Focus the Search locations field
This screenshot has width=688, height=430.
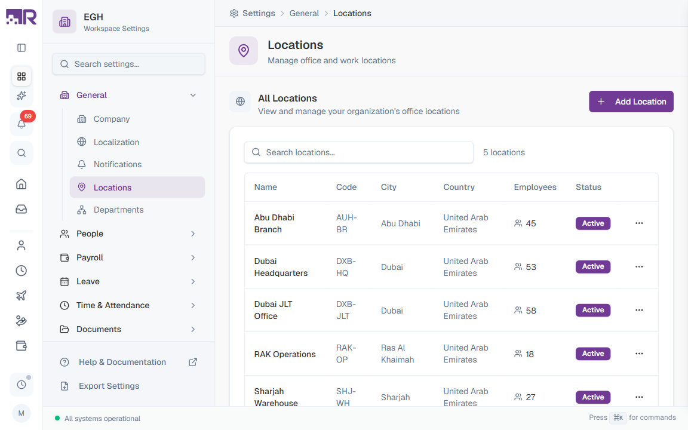(358, 152)
